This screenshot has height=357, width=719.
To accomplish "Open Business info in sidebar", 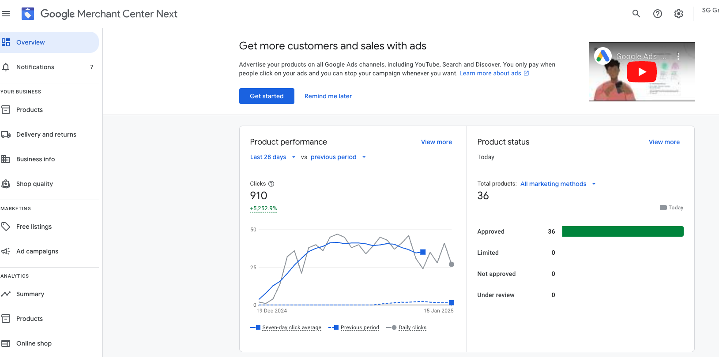I will pos(35,159).
